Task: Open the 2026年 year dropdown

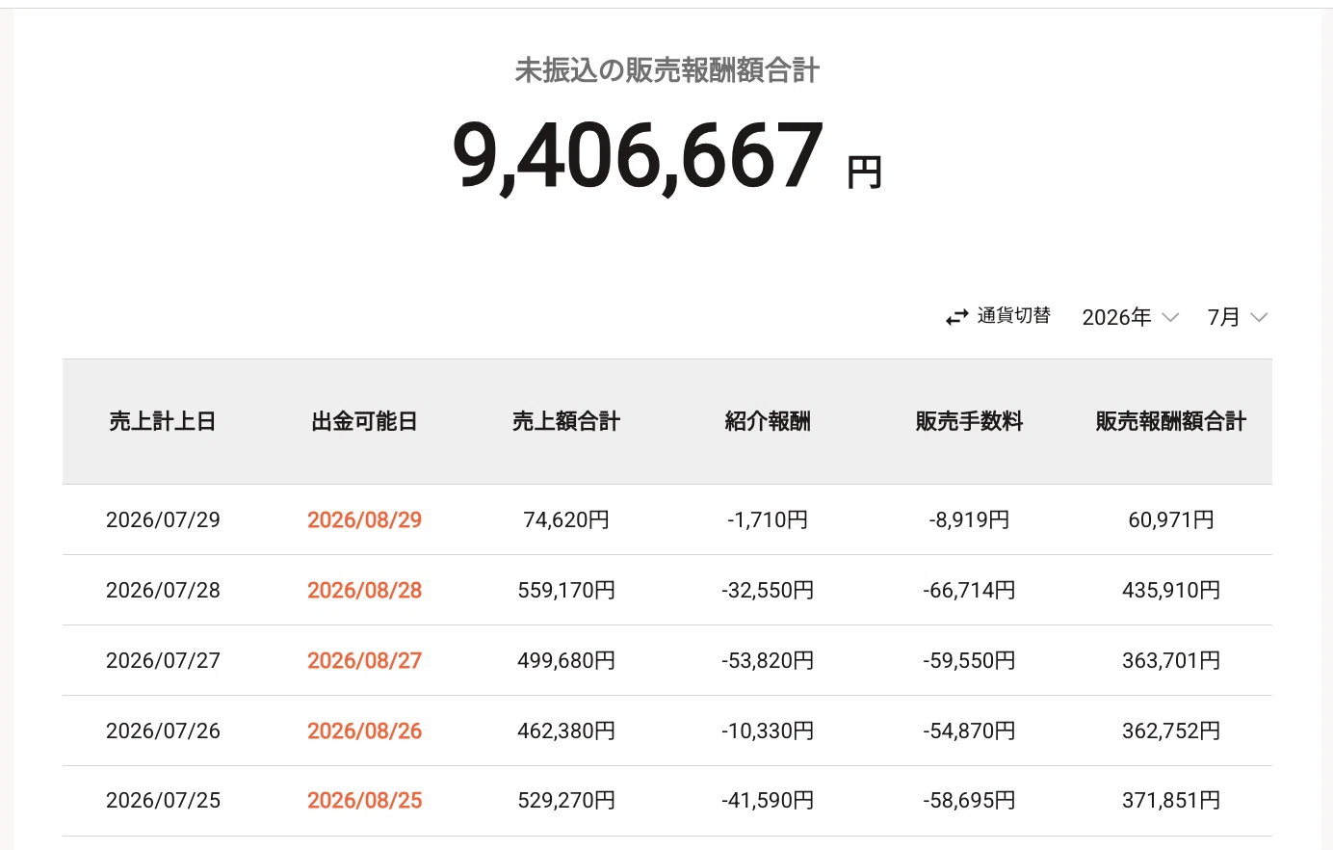Action: pyautogui.click(x=1130, y=317)
